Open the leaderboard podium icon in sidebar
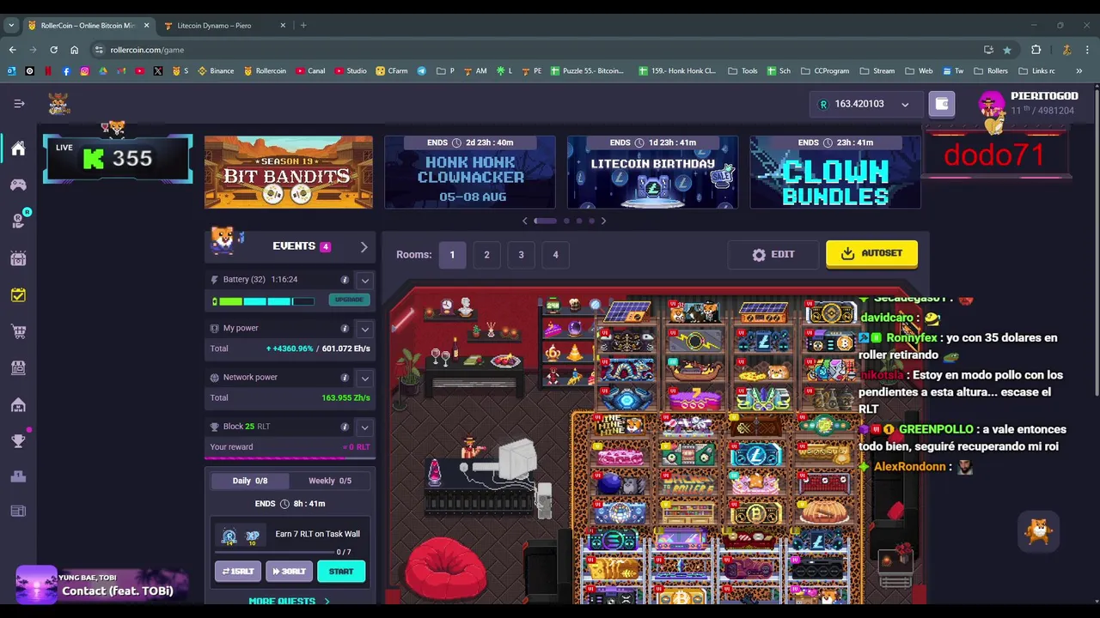 [18, 476]
